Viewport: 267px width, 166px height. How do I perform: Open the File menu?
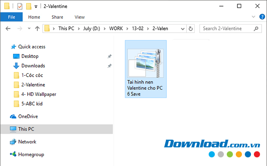pos(11,17)
